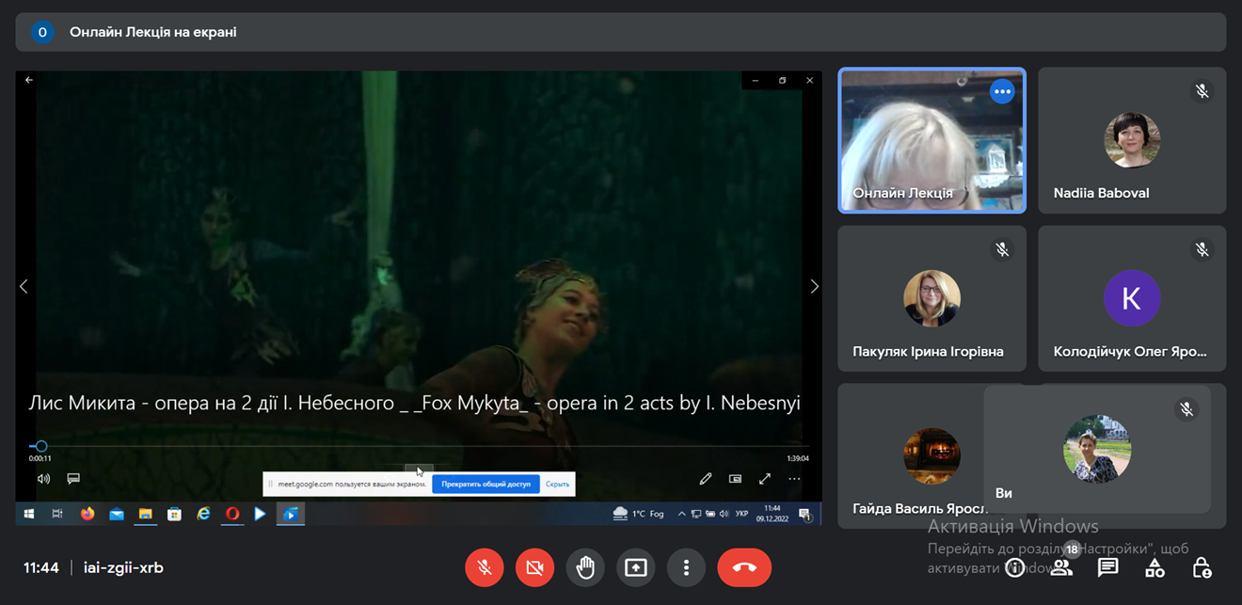This screenshot has width=1242, height=605.
Task: Unmute the microphone in Meet controls
Action: (x=485, y=567)
